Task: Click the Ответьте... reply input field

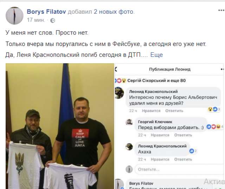Action: pyautogui.click(x=179, y=169)
